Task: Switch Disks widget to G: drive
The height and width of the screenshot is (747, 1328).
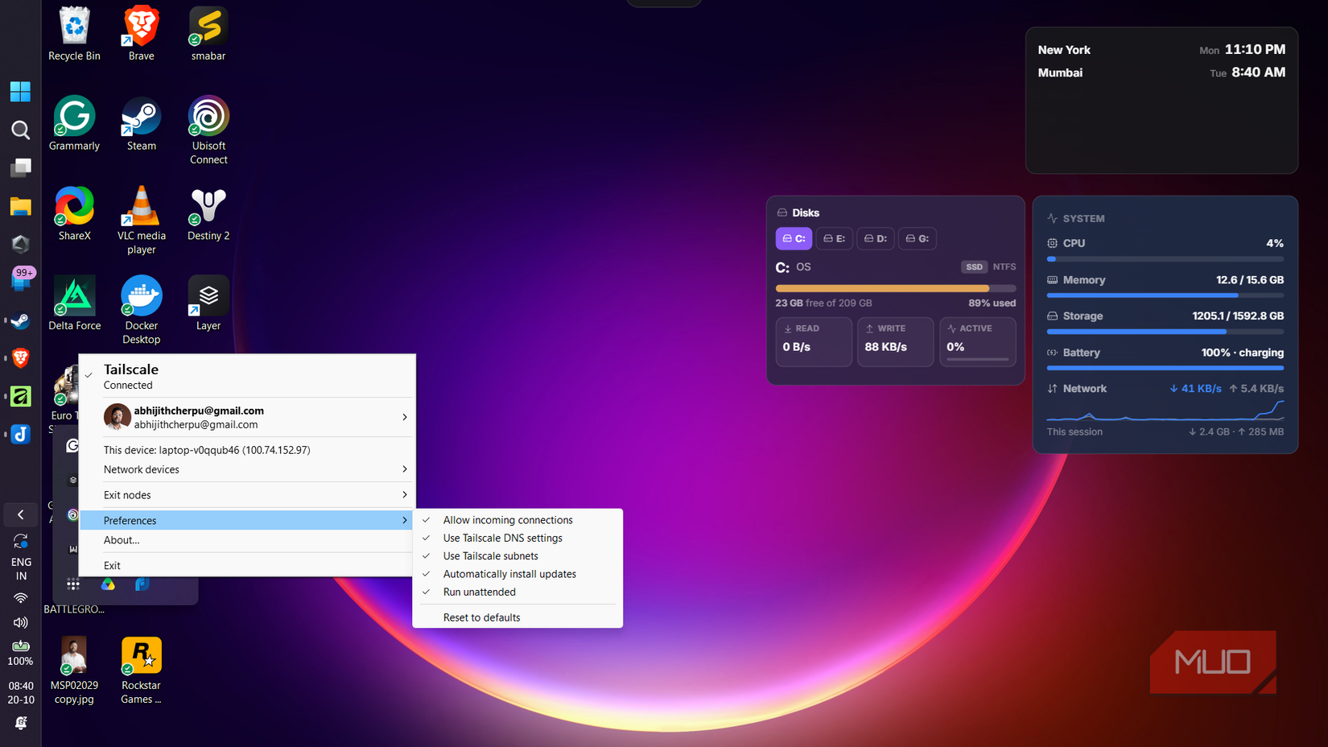Action: pyautogui.click(x=917, y=238)
